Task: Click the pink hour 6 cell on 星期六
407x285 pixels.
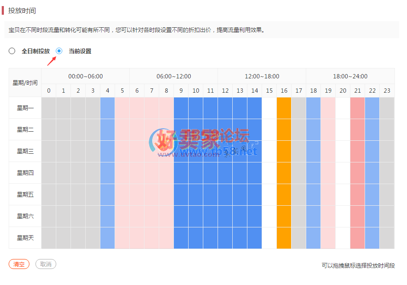Action: (x=137, y=216)
